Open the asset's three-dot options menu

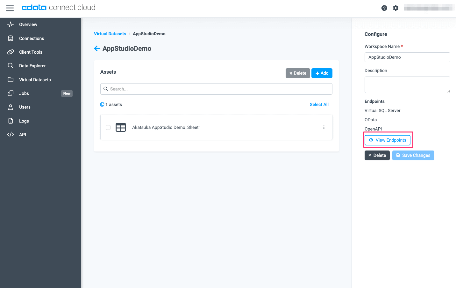tap(324, 127)
